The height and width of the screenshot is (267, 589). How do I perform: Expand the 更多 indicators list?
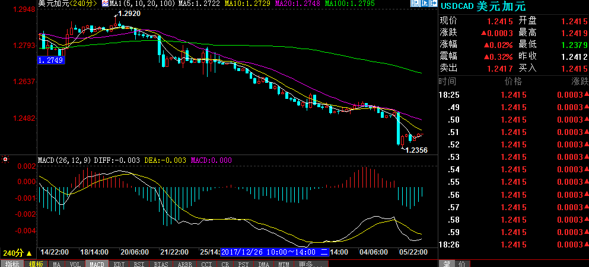coord(306,263)
